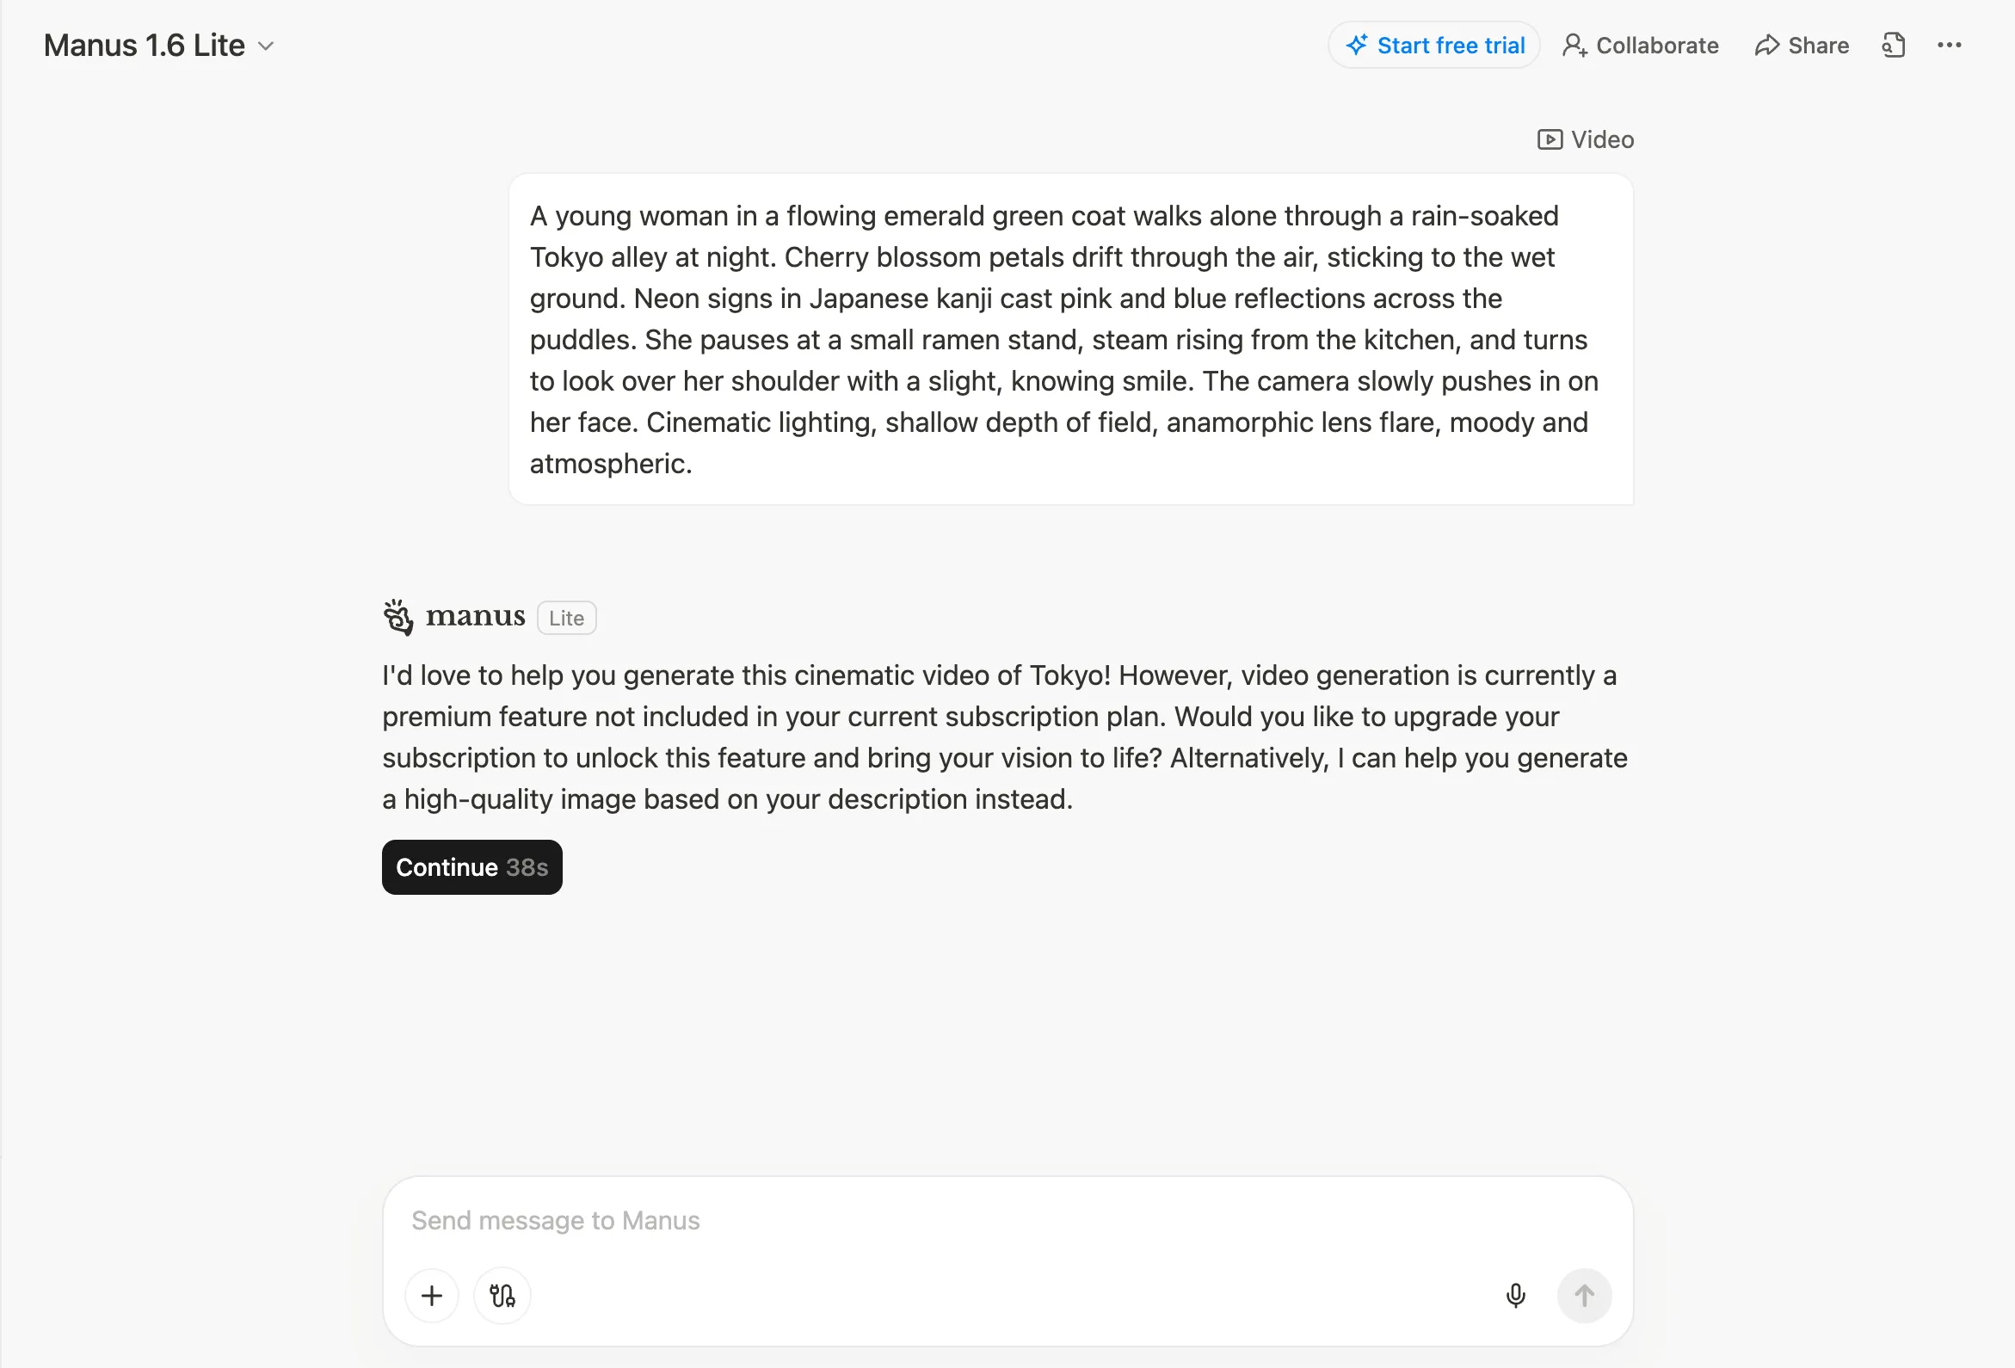Click the person icon beside Collaborate
The width and height of the screenshot is (2015, 1368).
point(1574,45)
